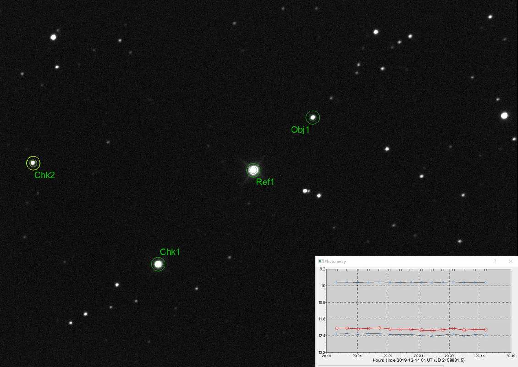Screen dimensions: 518x367
Task: Click the 20.44 x-axis tick label
Action: point(480,356)
